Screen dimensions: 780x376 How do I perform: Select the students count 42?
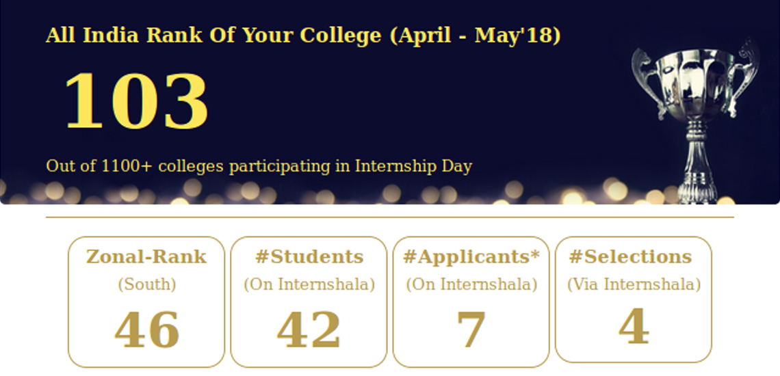coord(309,330)
